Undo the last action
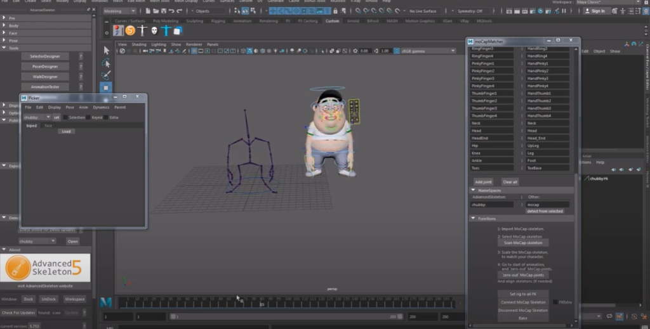The width and height of the screenshot is (650, 329). (171, 11)
